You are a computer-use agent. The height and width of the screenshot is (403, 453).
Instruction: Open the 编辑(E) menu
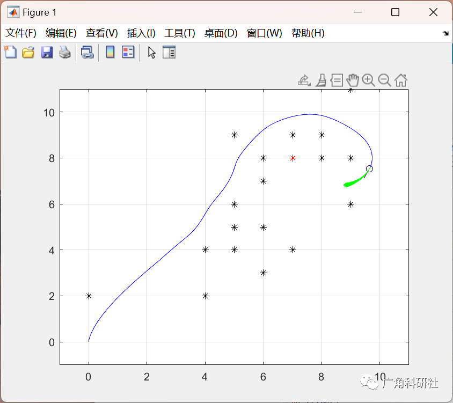pos(61,33)
